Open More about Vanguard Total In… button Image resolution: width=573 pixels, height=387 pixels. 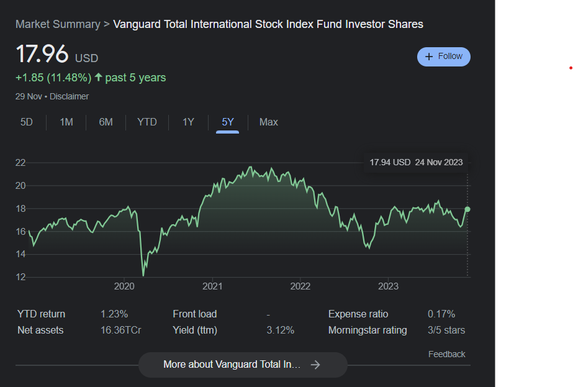(x=243, y=365)
